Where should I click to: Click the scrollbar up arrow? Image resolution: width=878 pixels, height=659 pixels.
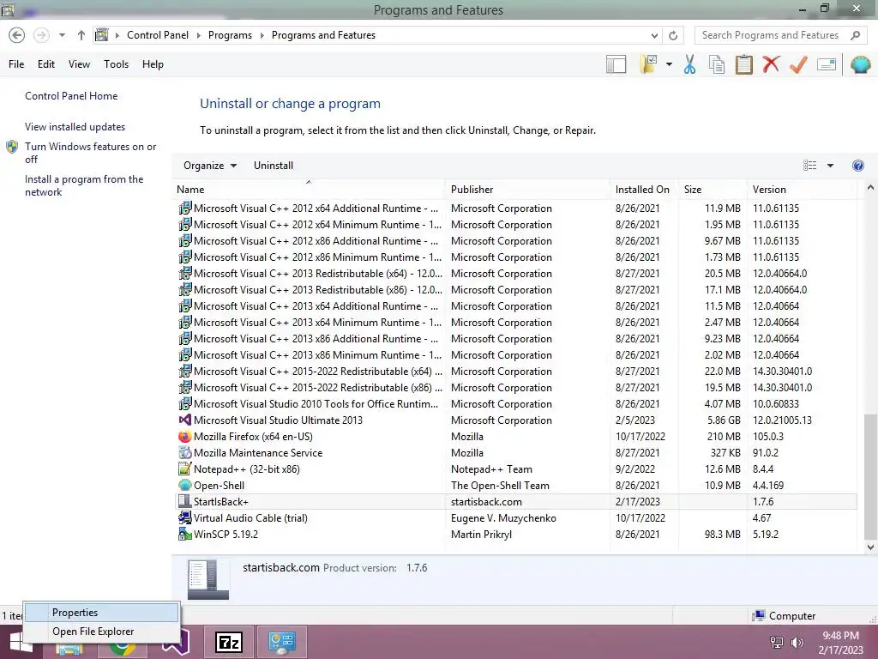[870, 188]
